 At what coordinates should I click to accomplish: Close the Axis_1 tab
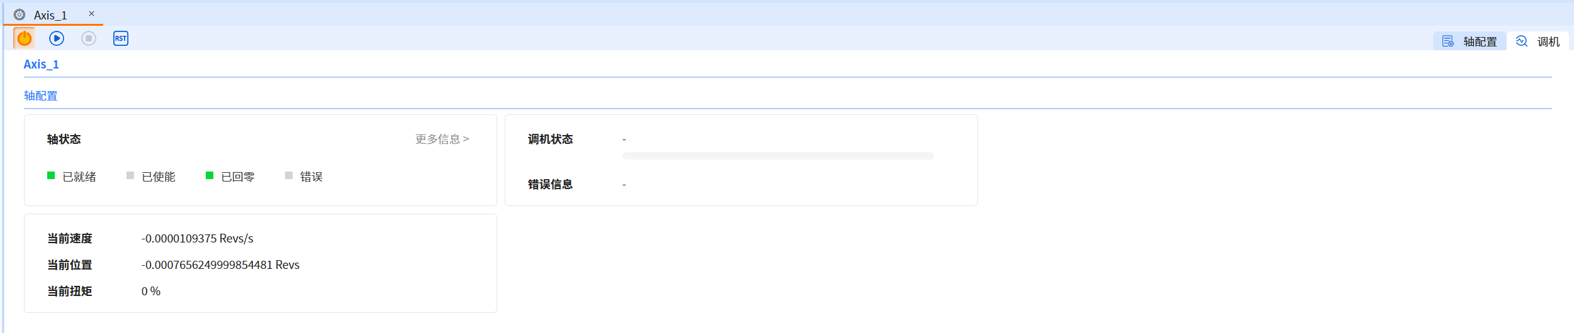[91, 13]
